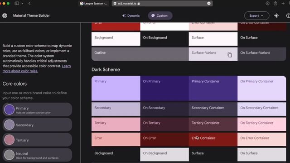Switch to the Custom tab
The width and height of the screenshot is (290, 163).
160,16
